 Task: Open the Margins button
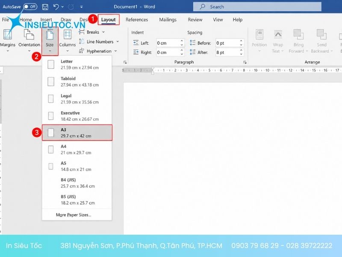click(x=8, y=41)
